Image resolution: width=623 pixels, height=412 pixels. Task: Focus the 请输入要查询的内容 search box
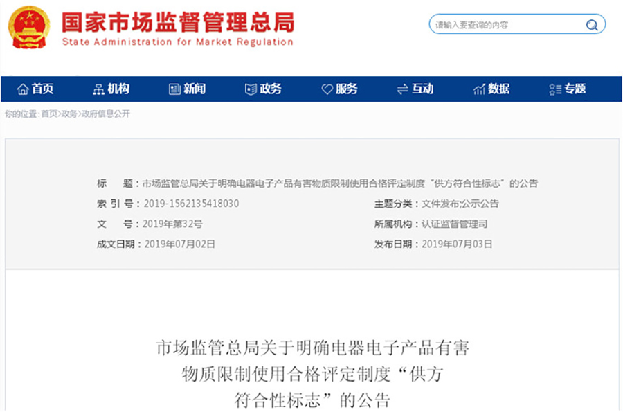pos(505,26)
